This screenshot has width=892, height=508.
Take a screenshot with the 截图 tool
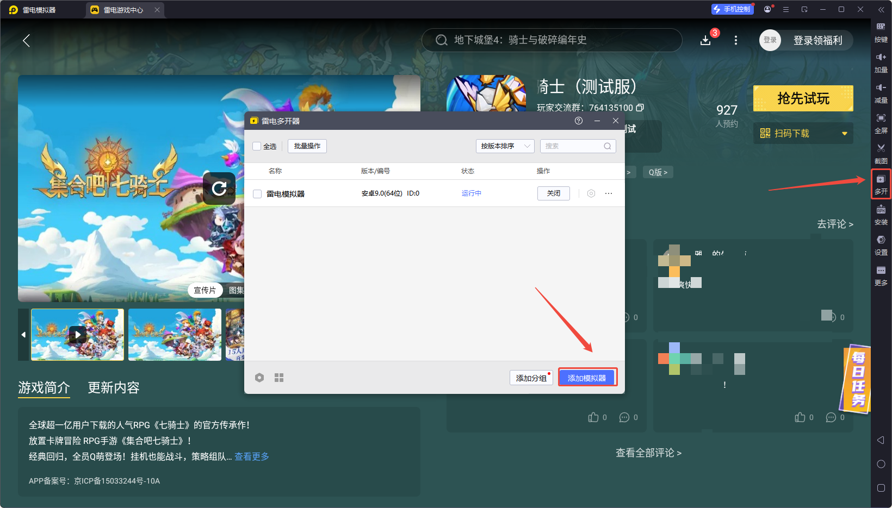(x=881, y=154)
